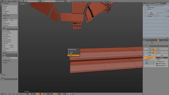This screenshot has width=169, height=95.
Task: Open the Window menu
Action: point(14,1)
